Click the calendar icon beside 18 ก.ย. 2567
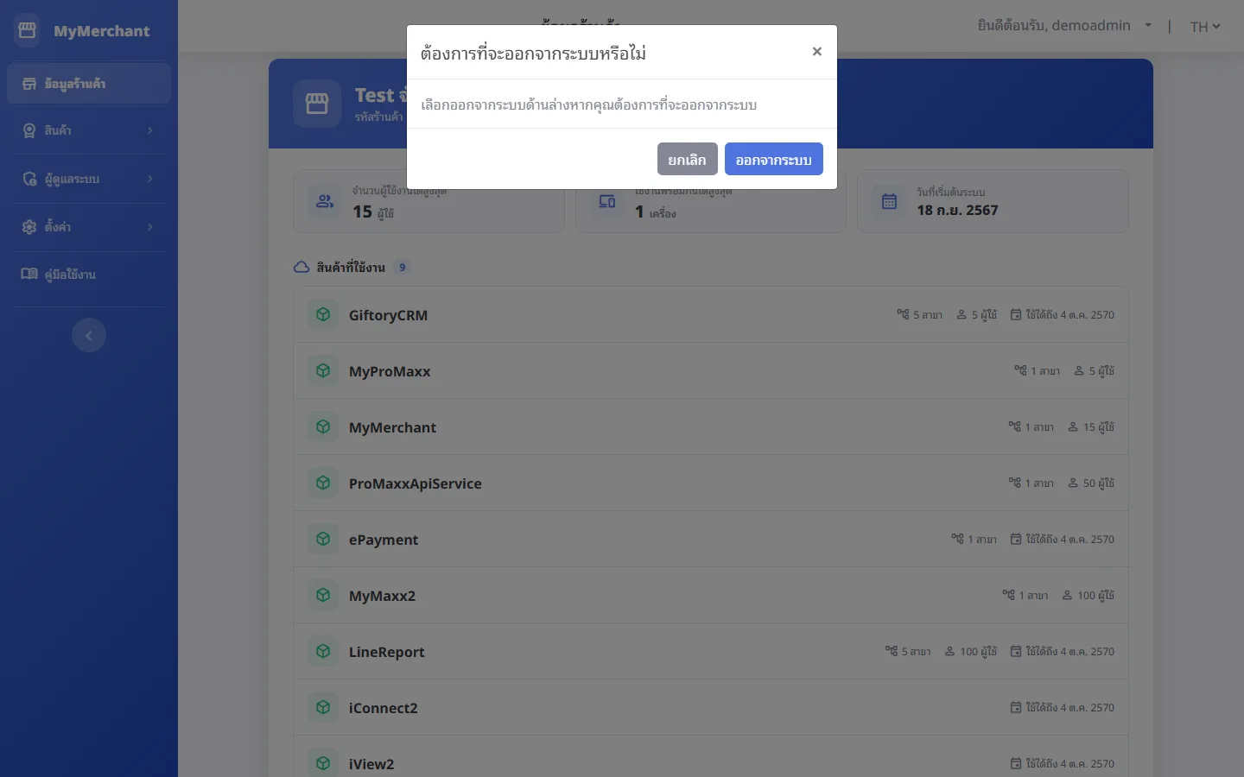This screenshot has width=1244, height=777. point(889,201)
